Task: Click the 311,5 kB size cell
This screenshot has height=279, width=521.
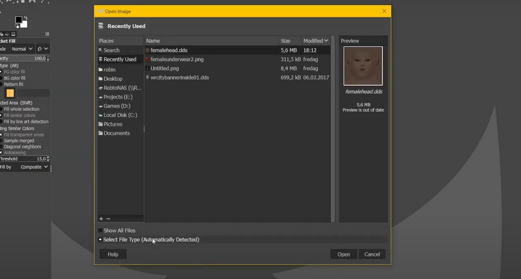Action: 290,59
